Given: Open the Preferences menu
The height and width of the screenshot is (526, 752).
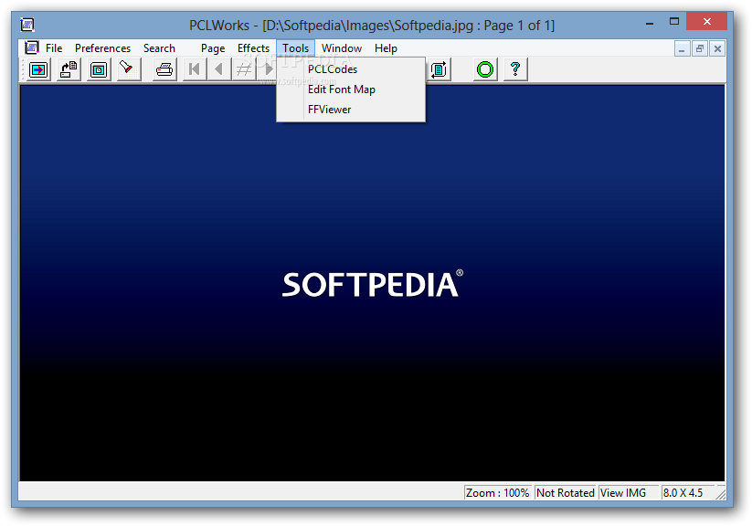Looking at the screenshot, I should click(102, 48).
